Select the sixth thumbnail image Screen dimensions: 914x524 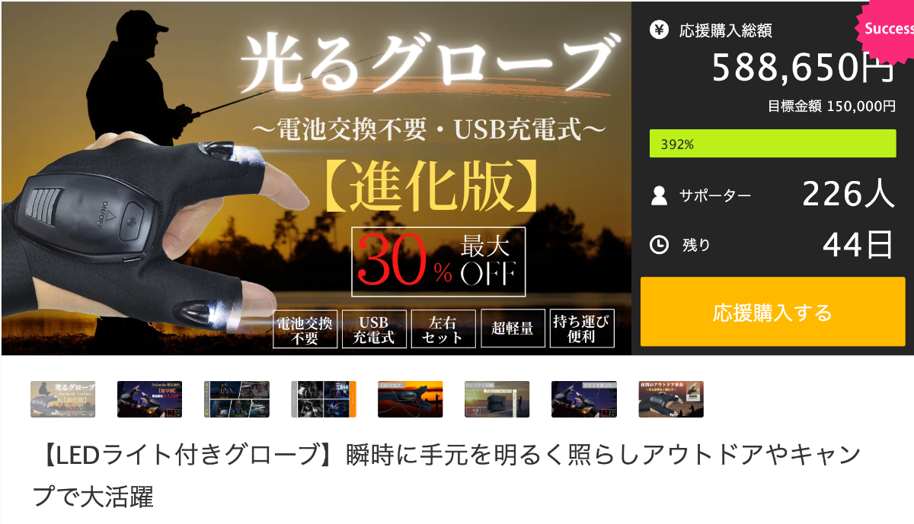497,399
